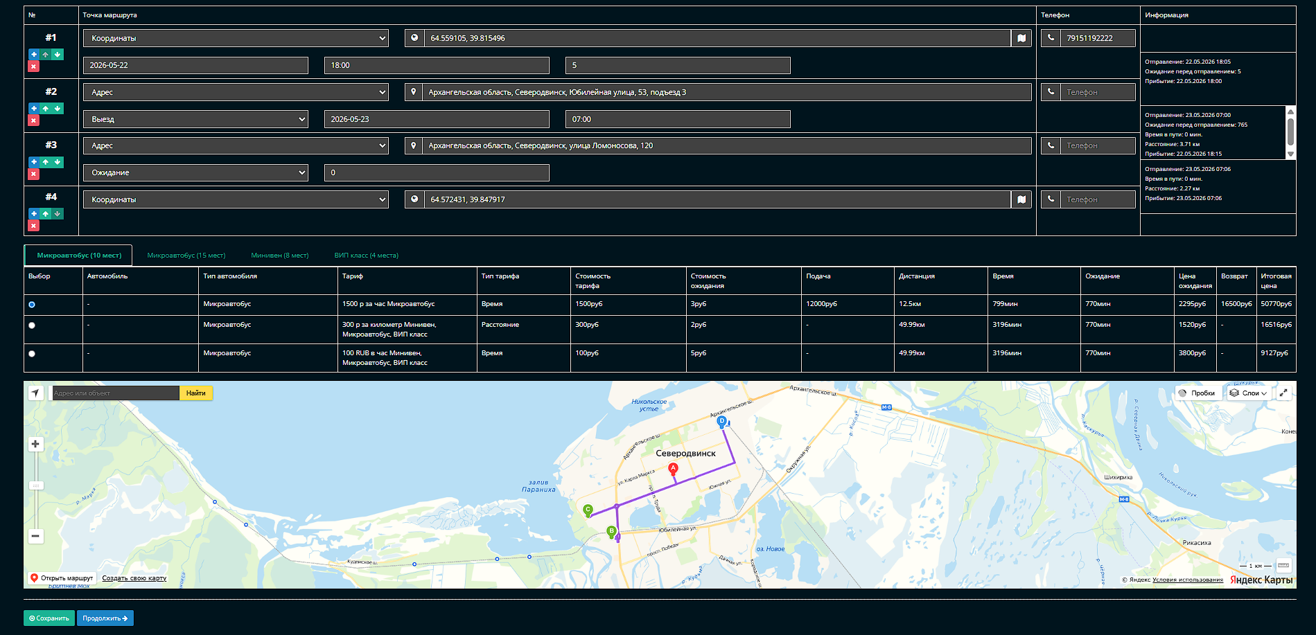Select the 300 р за километр tariff radio button

[32, 325]
